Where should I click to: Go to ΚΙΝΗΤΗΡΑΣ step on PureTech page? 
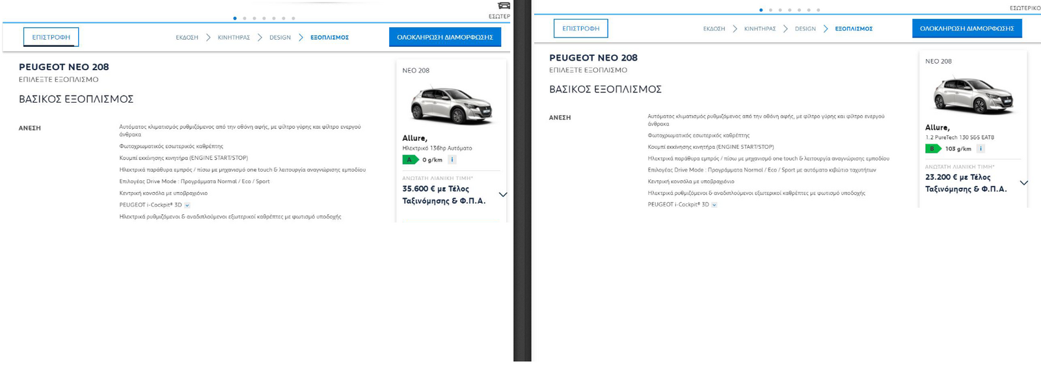[760, 29]
